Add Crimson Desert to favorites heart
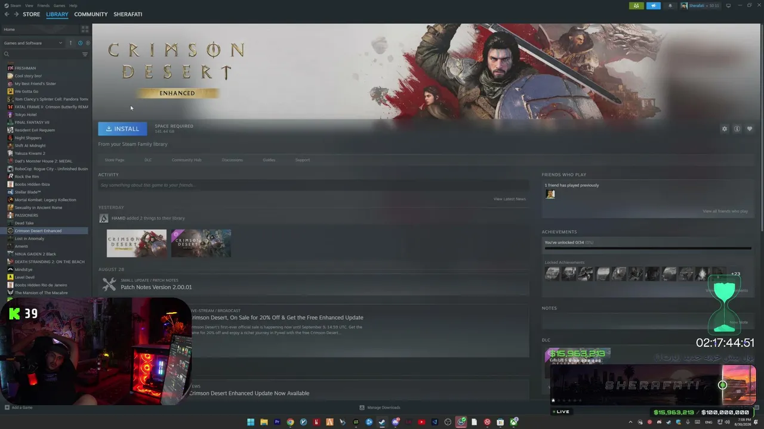764x429 pixels. pyautogui.click(x=750, y=129)
